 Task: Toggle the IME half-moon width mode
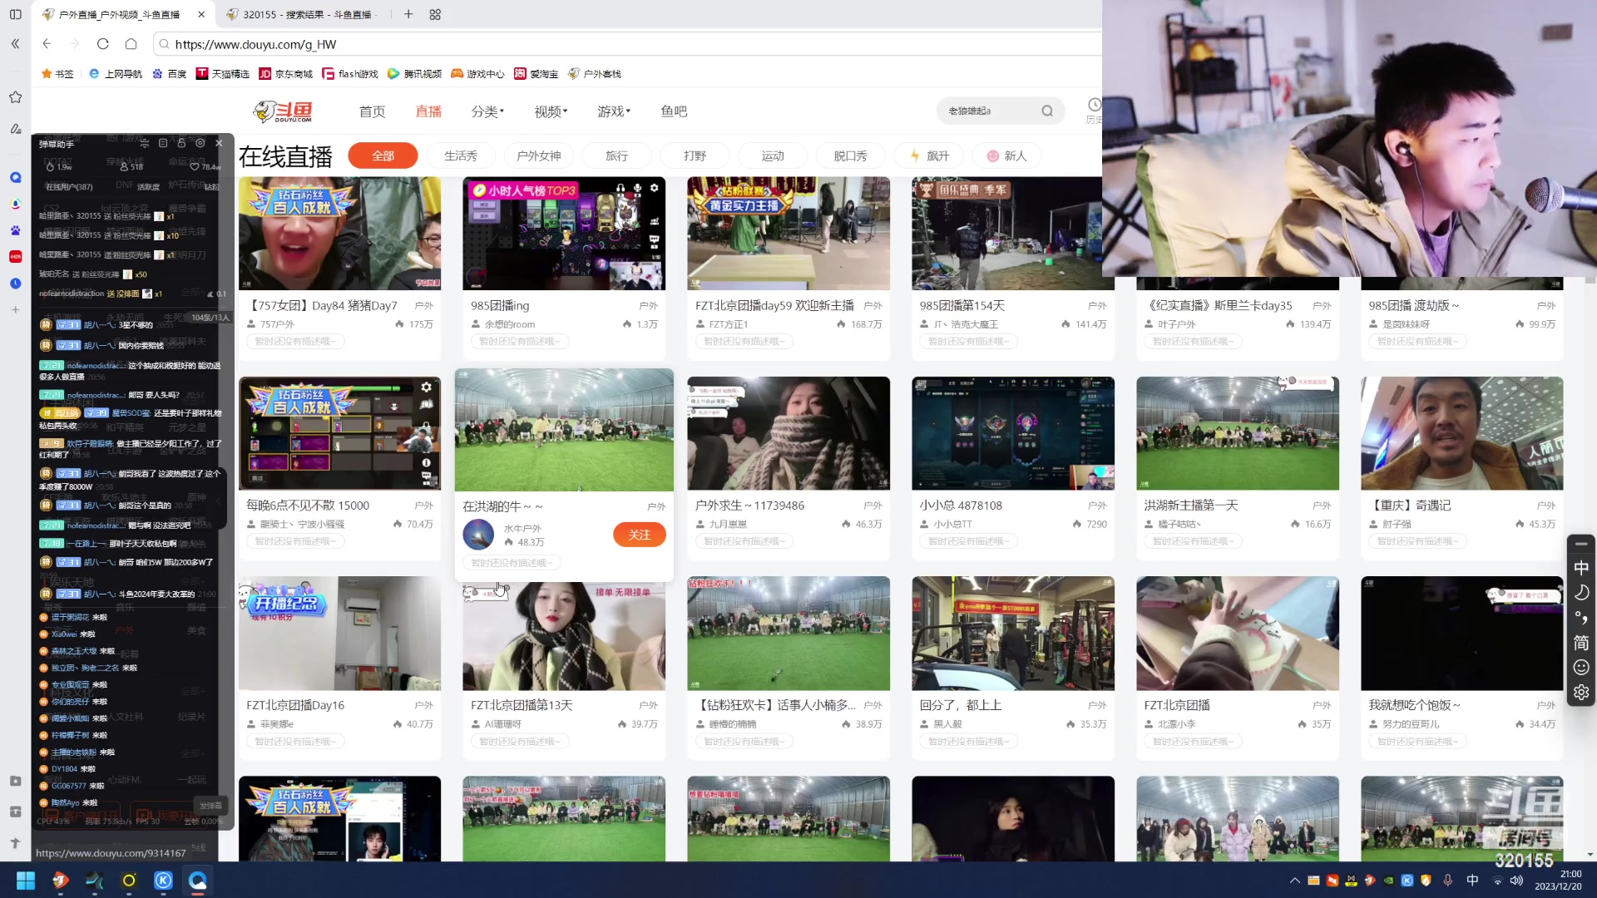click(x=1581, y=593)
